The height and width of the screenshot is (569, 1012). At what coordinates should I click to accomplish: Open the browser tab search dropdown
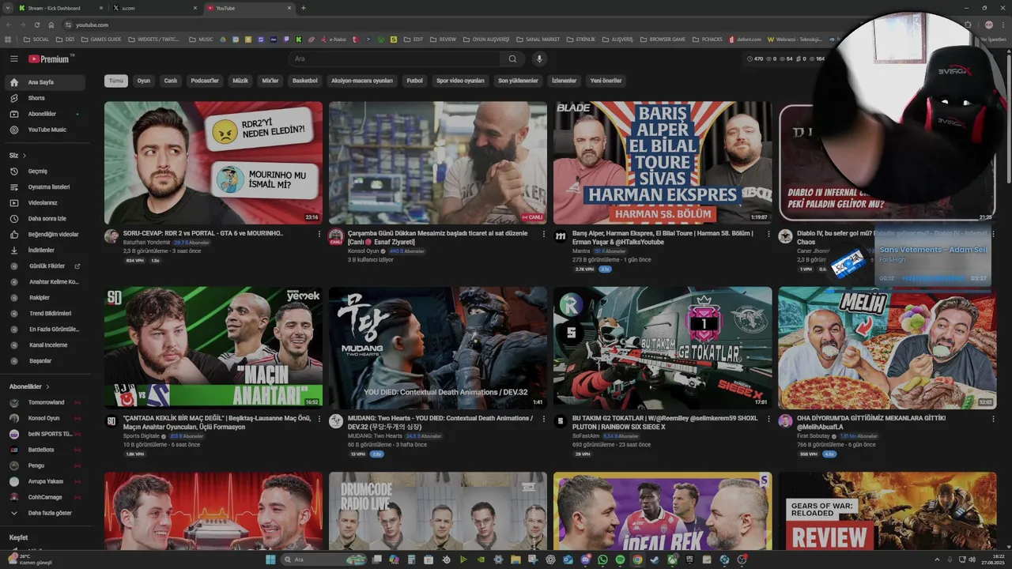pos(7,8)
